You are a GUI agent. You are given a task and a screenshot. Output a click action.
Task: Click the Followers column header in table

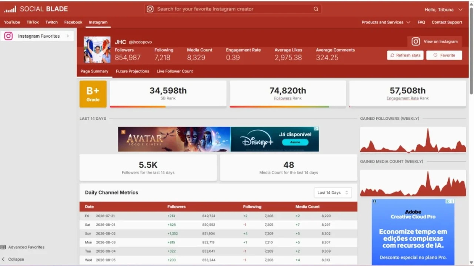point(176,207)
